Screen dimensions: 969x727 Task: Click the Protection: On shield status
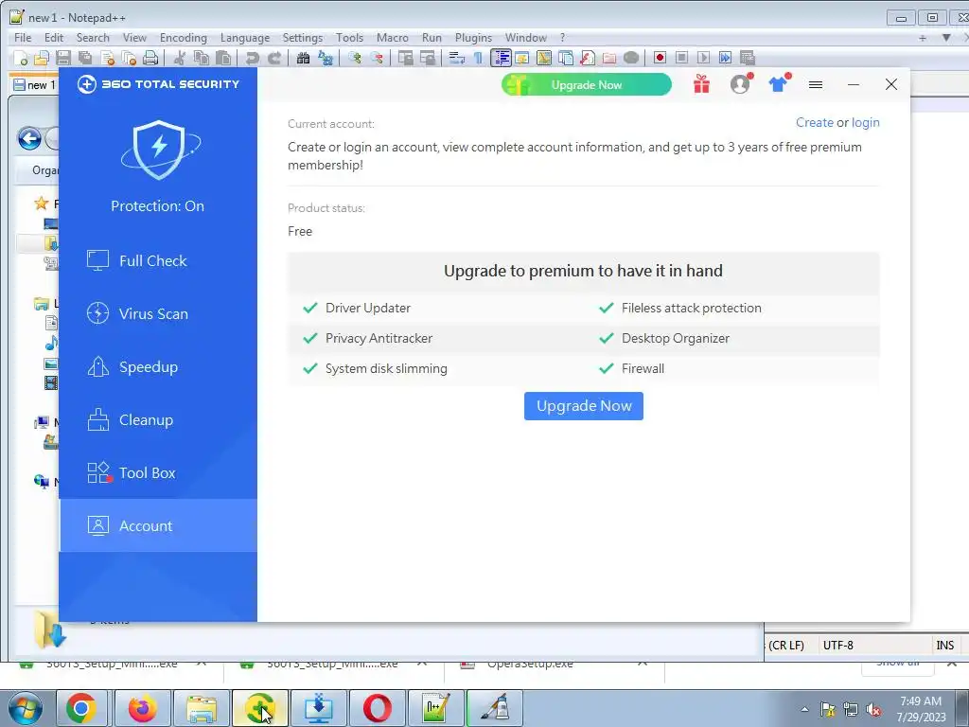click(158, 166)
